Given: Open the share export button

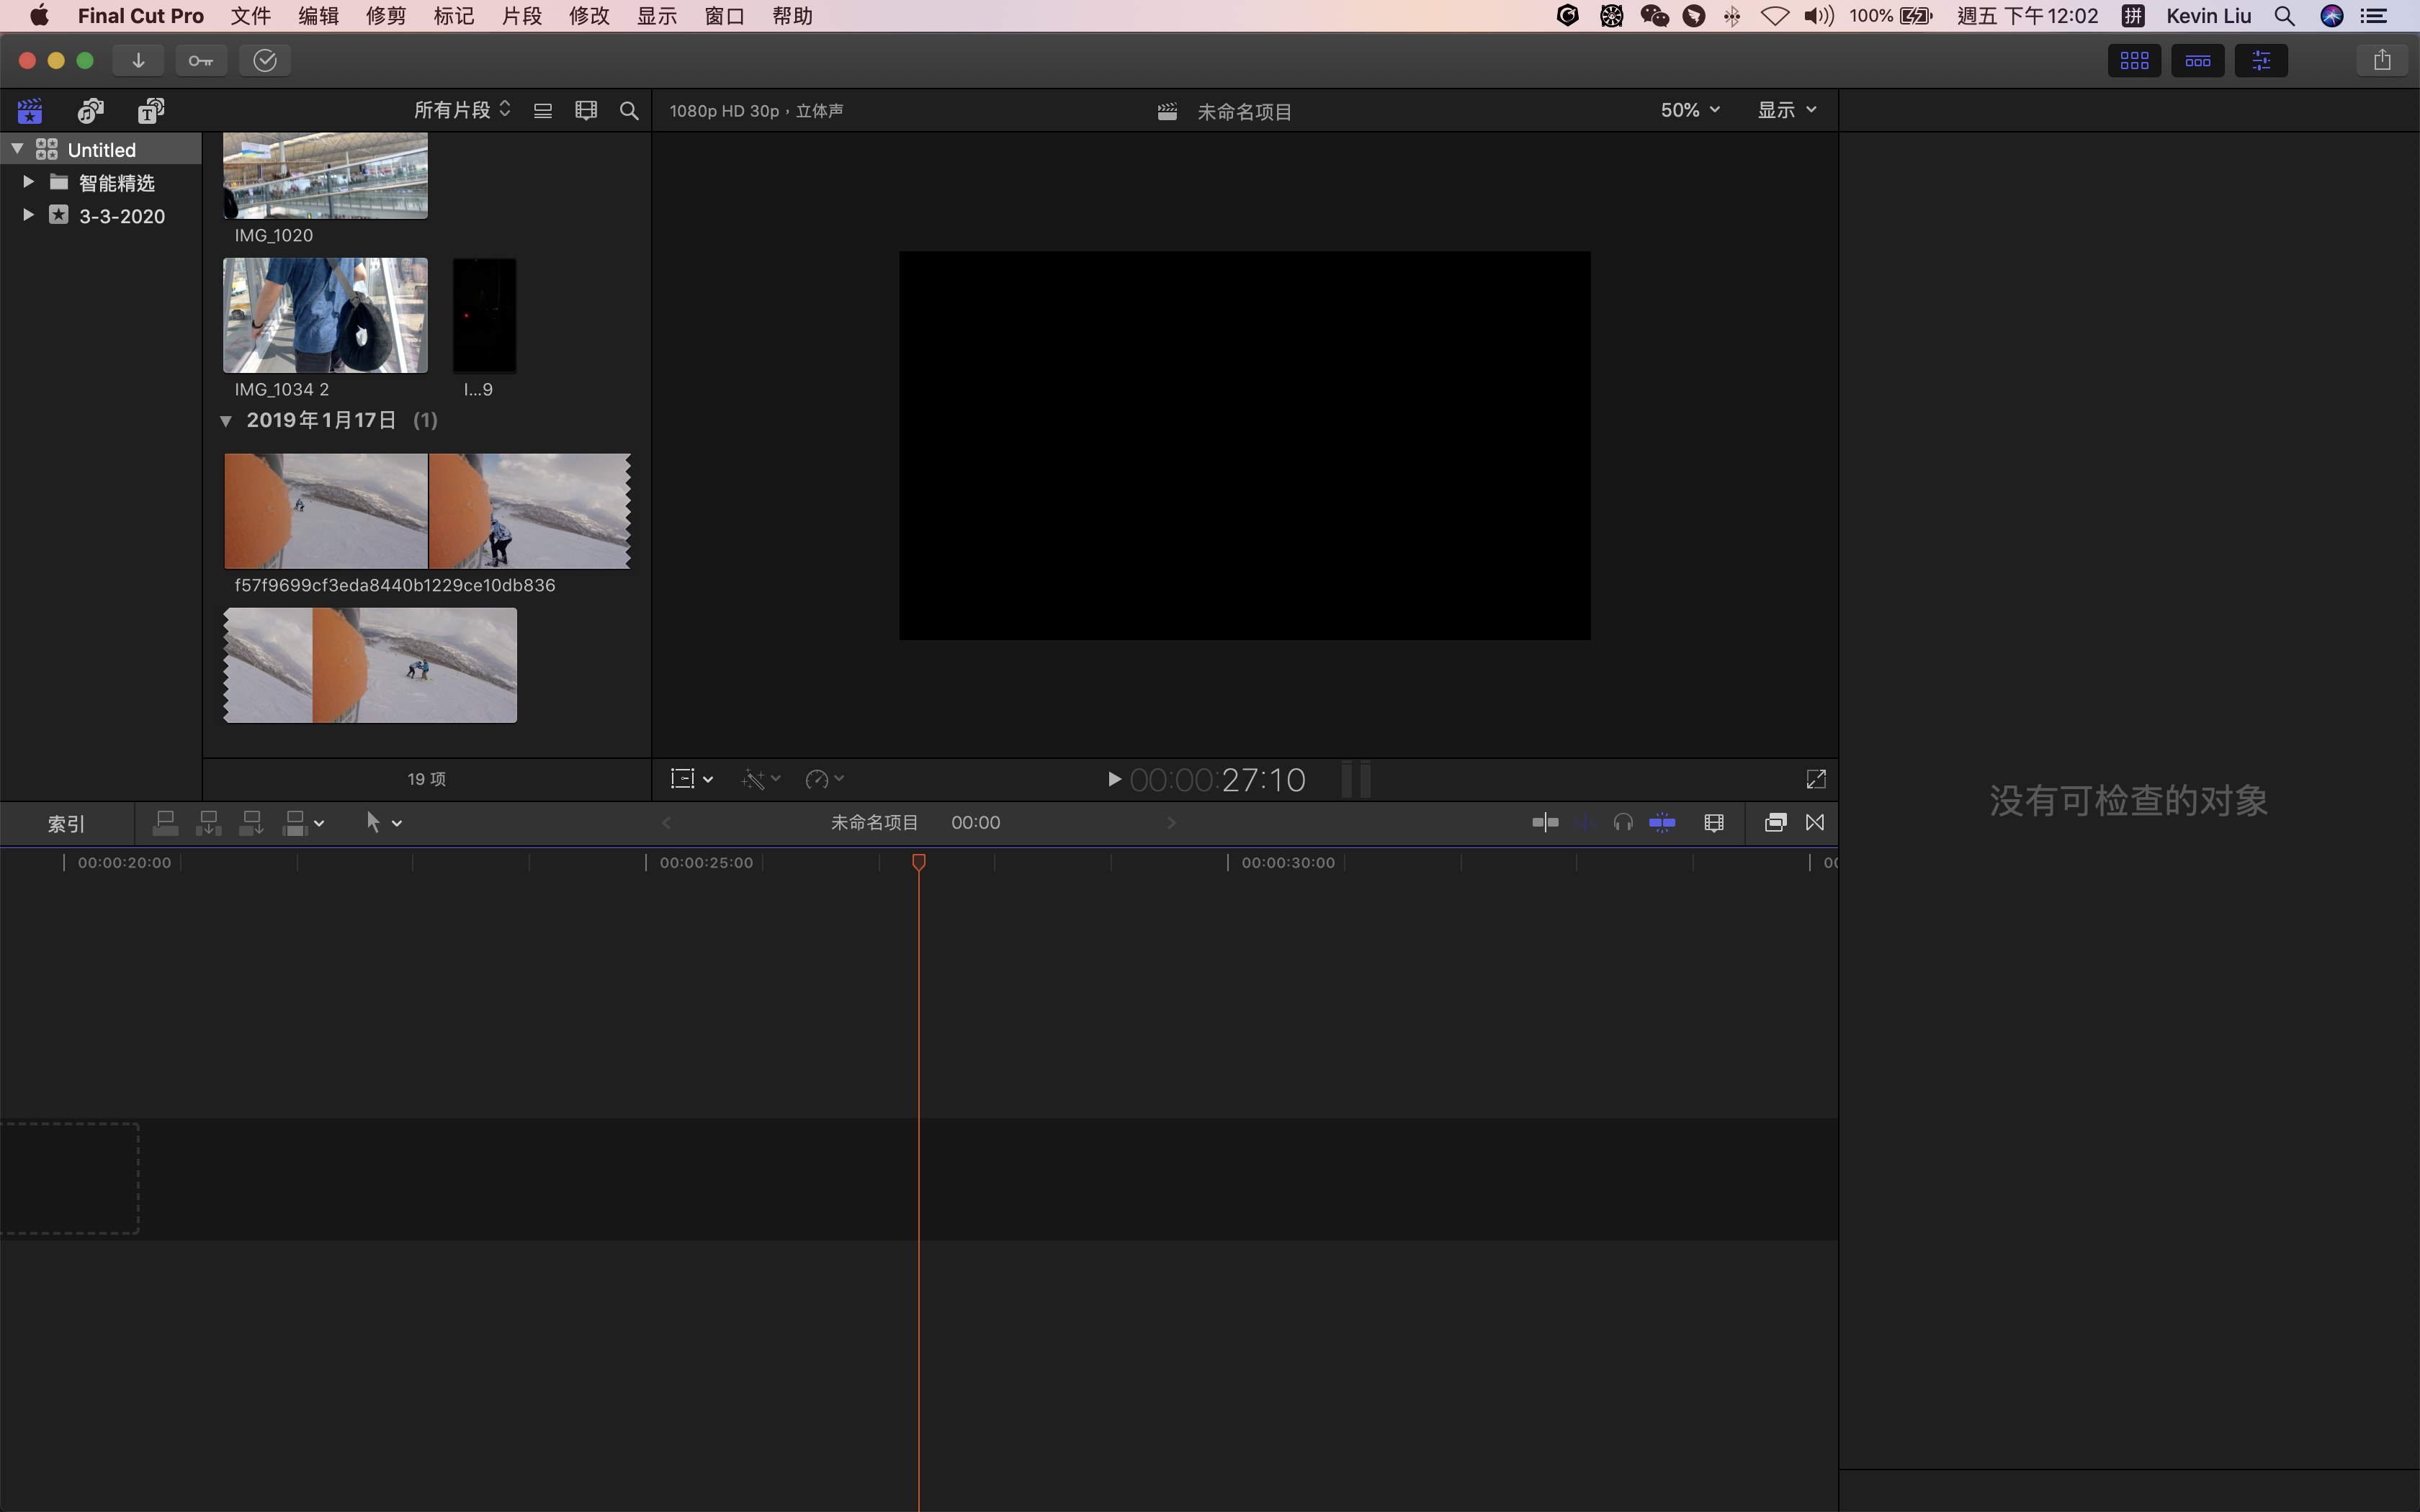Looking at the screenshot, I should (2382, 61).
